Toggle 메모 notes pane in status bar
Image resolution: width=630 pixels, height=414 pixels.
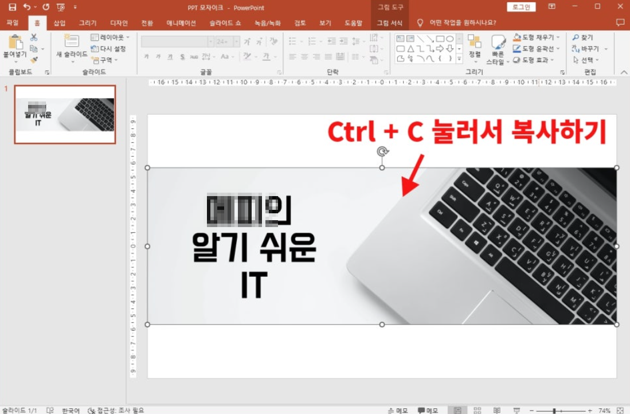pos(397,410)
